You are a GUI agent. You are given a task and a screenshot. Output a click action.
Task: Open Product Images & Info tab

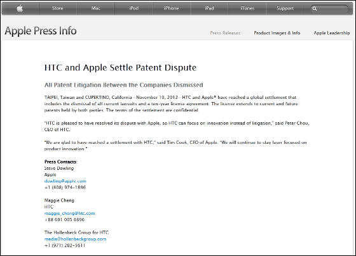click(277, 33)
